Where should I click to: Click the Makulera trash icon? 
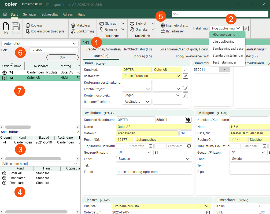pos(73,25)
